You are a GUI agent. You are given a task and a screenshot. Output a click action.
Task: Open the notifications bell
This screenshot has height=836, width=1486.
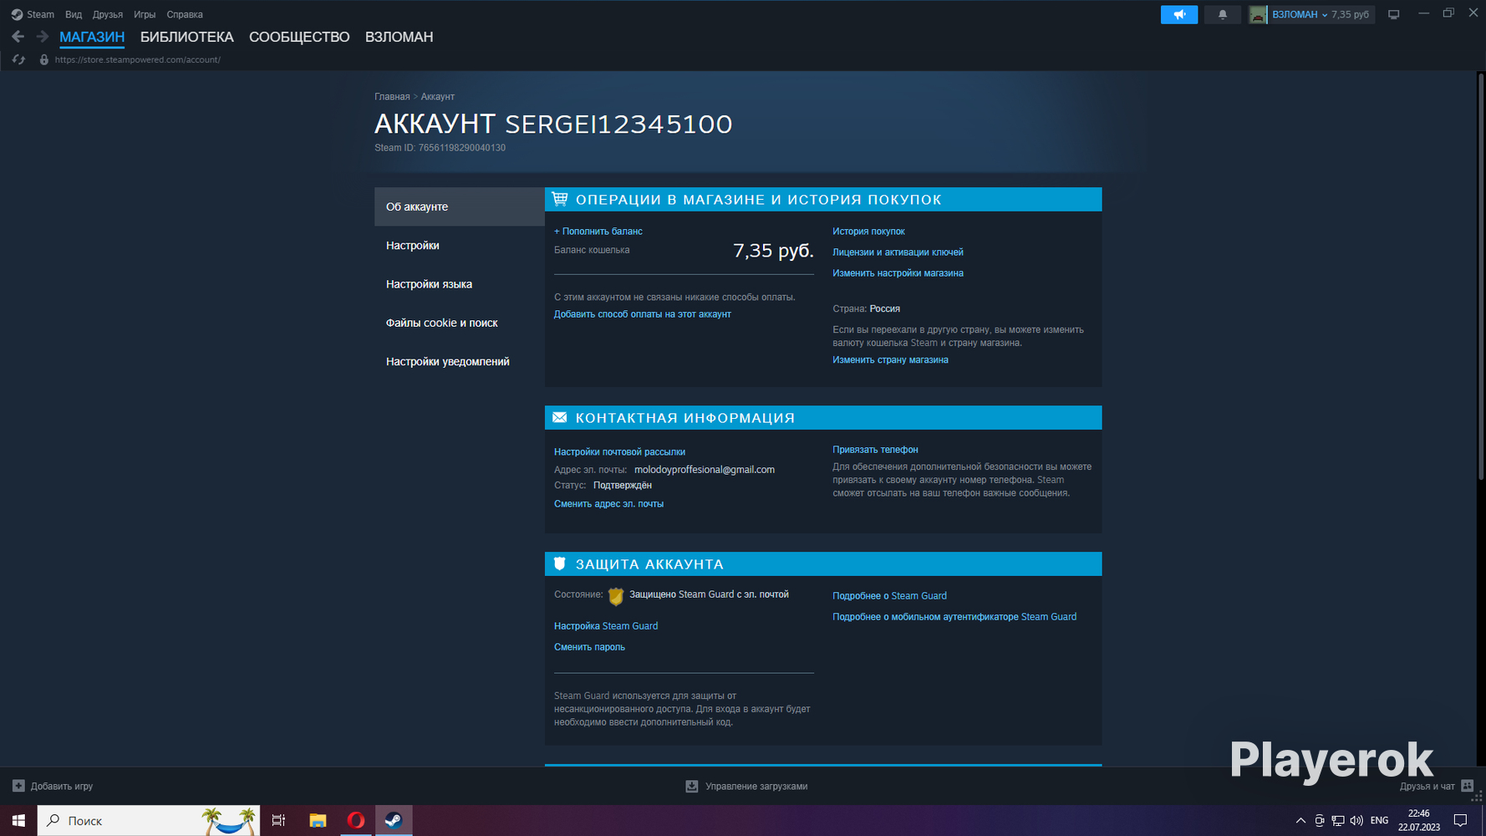click(1222, 14)
